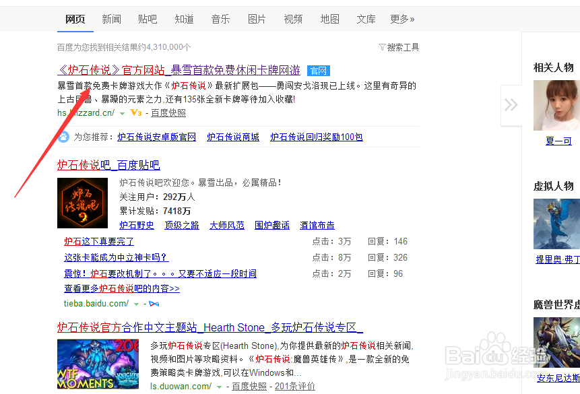Viewport: 580px width, 394px height.
Task: Expand dropdown arrow next to tieba.baidu.com
Action: point(136,304)
